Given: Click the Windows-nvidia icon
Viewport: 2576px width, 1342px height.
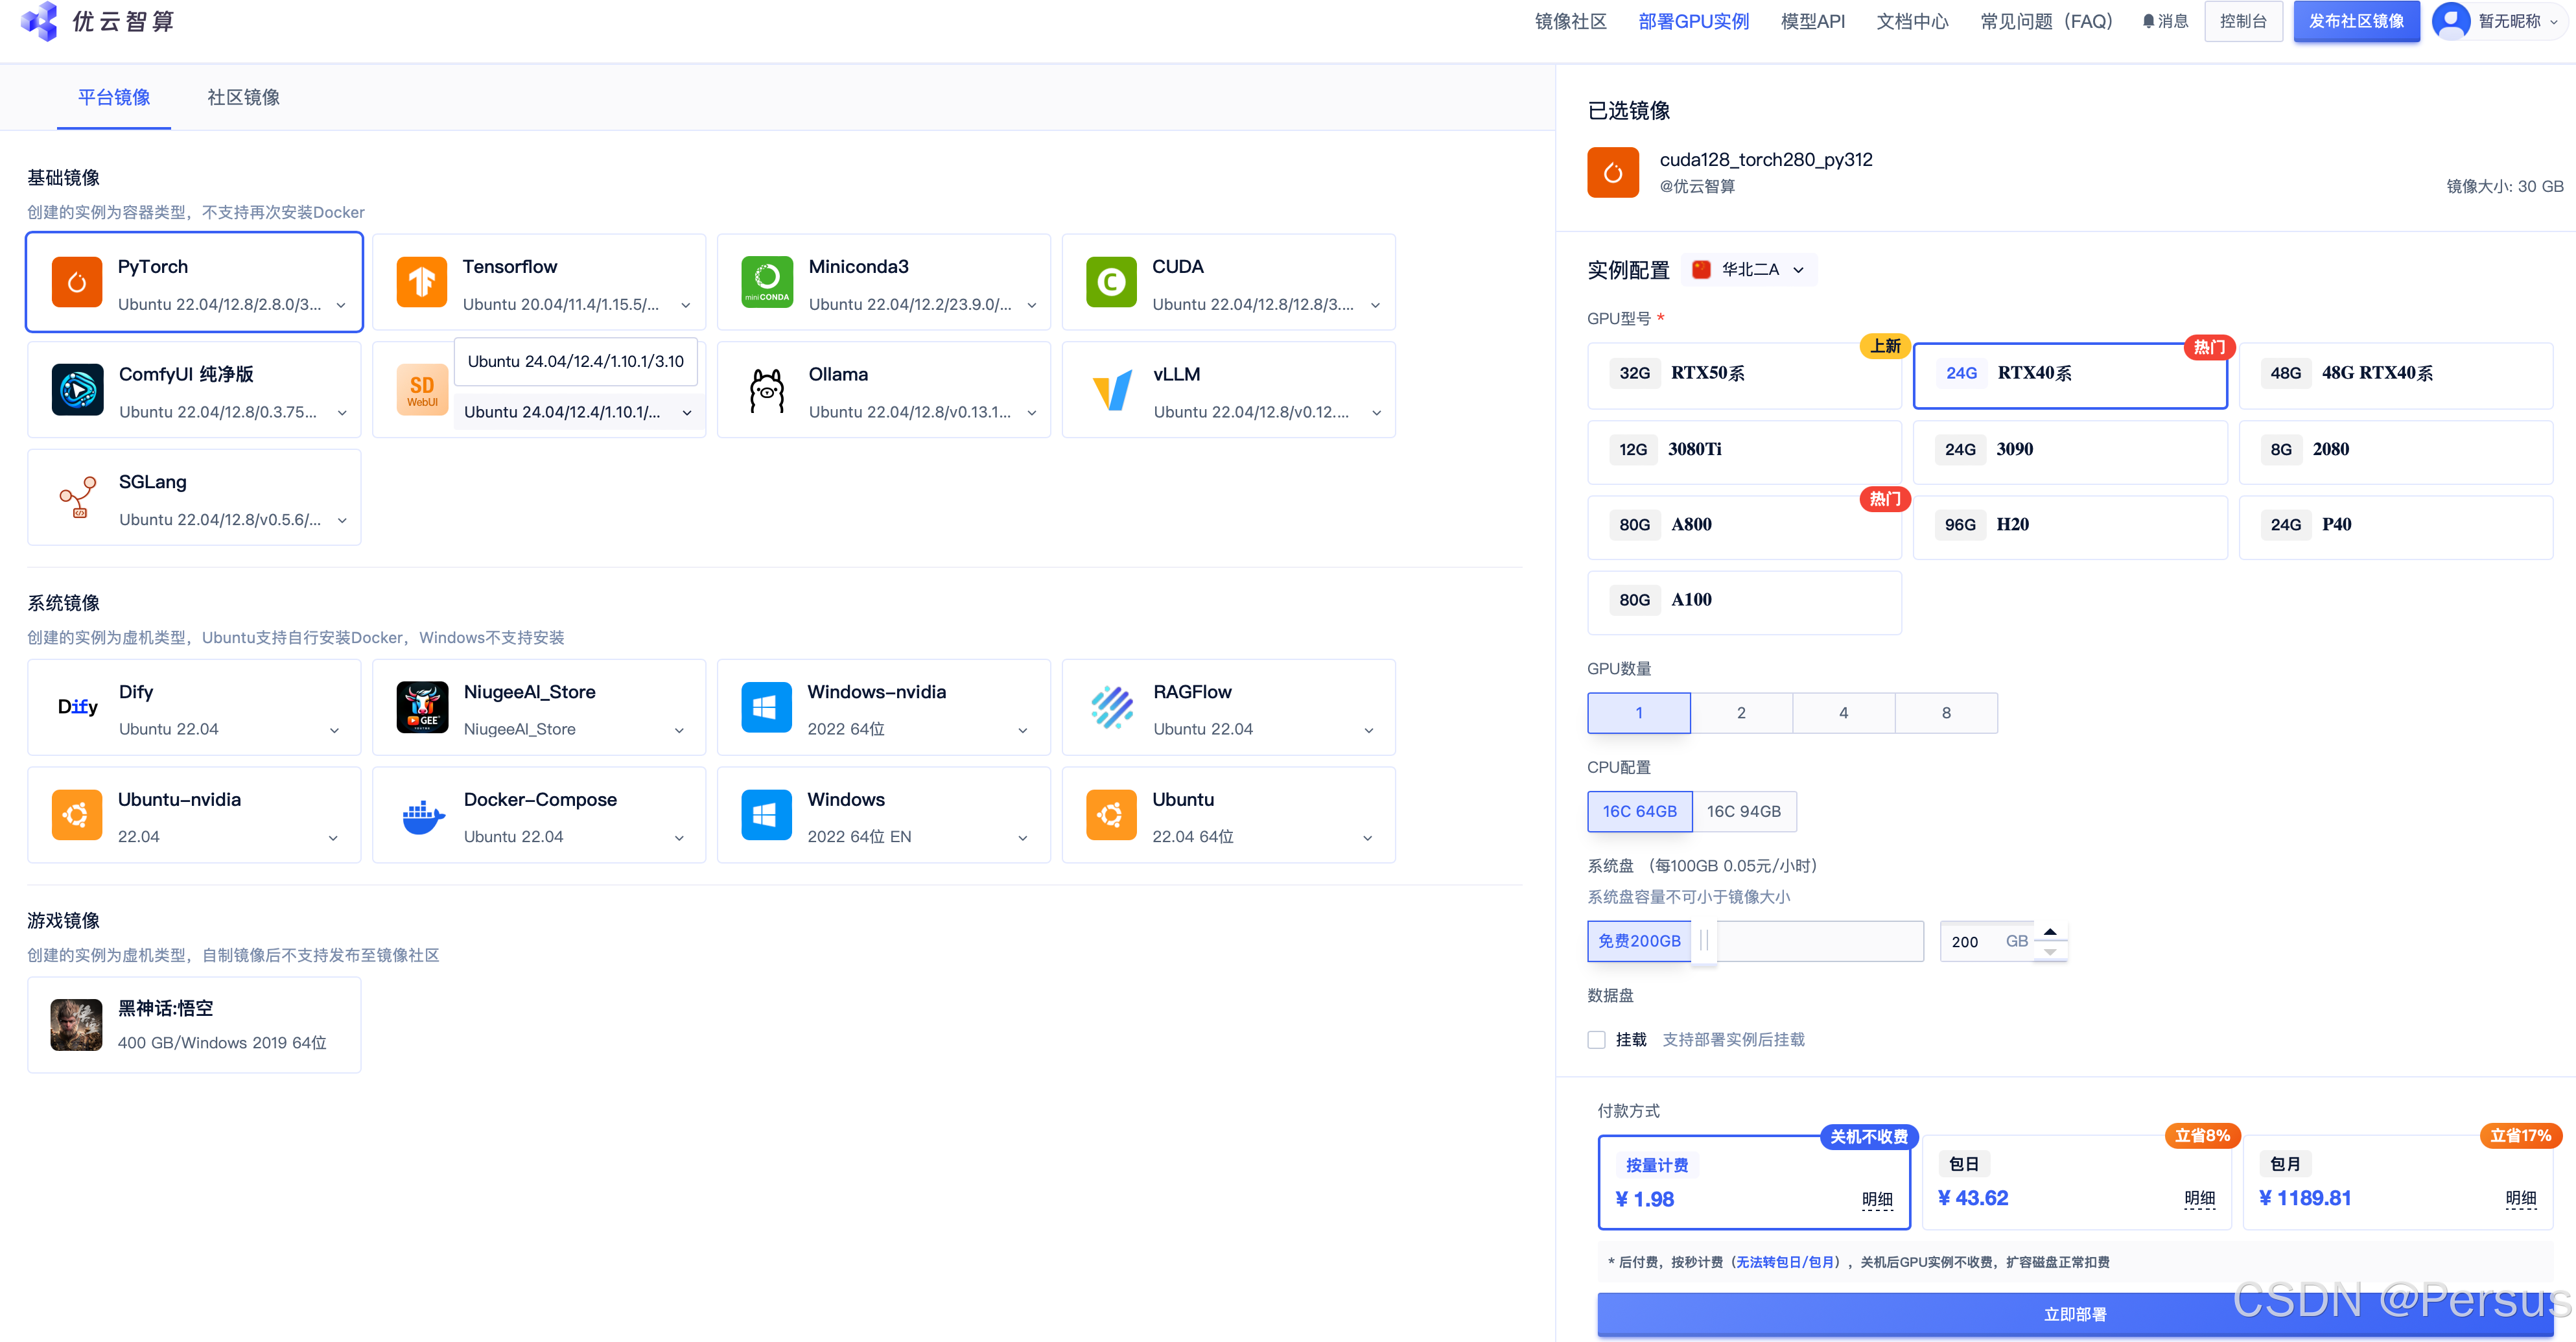Looking at the screenshot, I should click(767, 707).
